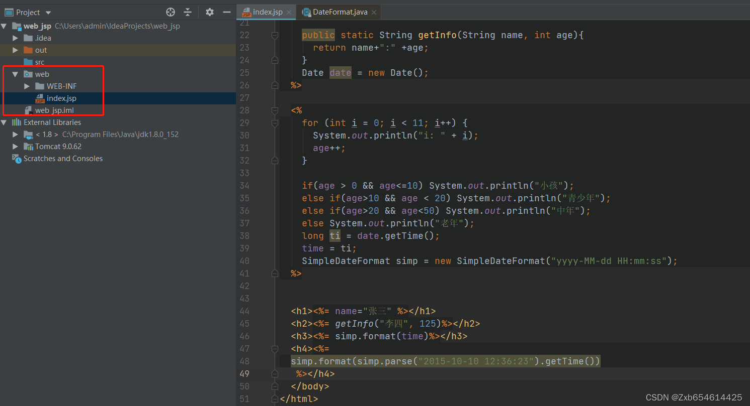Click the External Libraries bars icon
The width and height of the screenshot is (750, 406).
click(x=17, y=122)
